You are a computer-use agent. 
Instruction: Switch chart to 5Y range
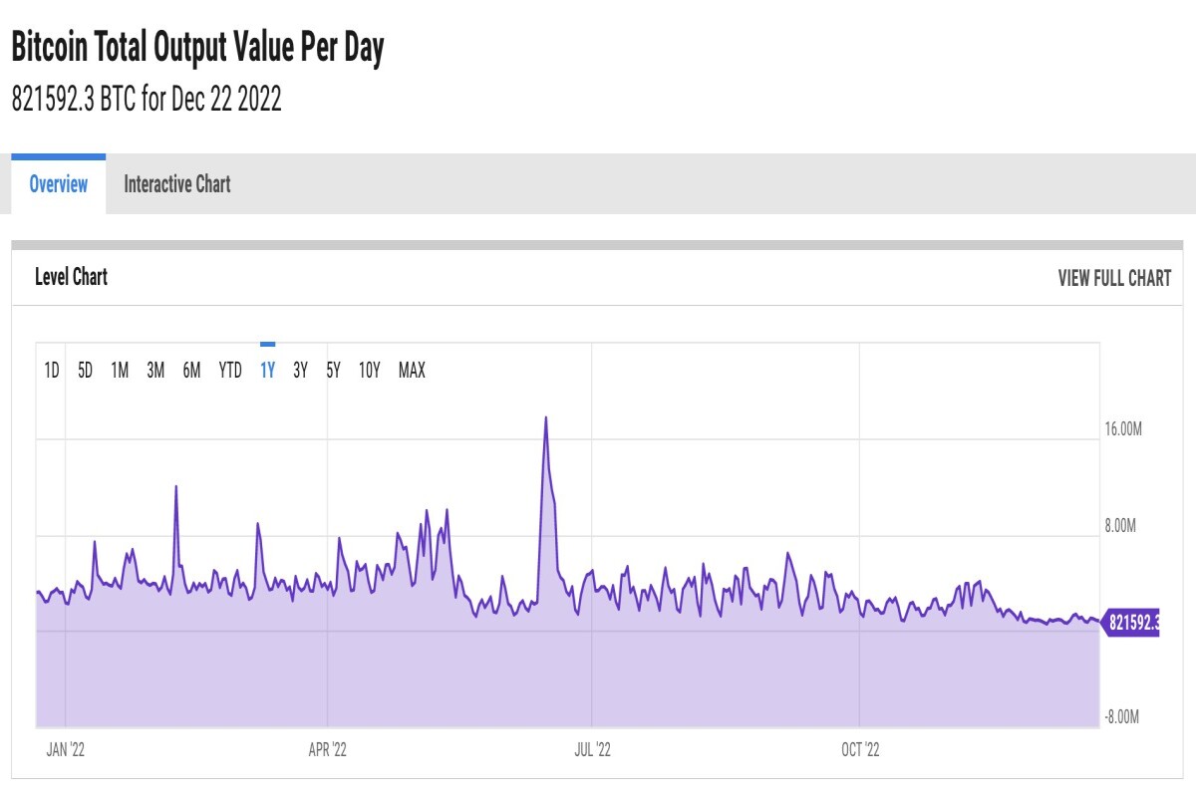pos(334,371)
